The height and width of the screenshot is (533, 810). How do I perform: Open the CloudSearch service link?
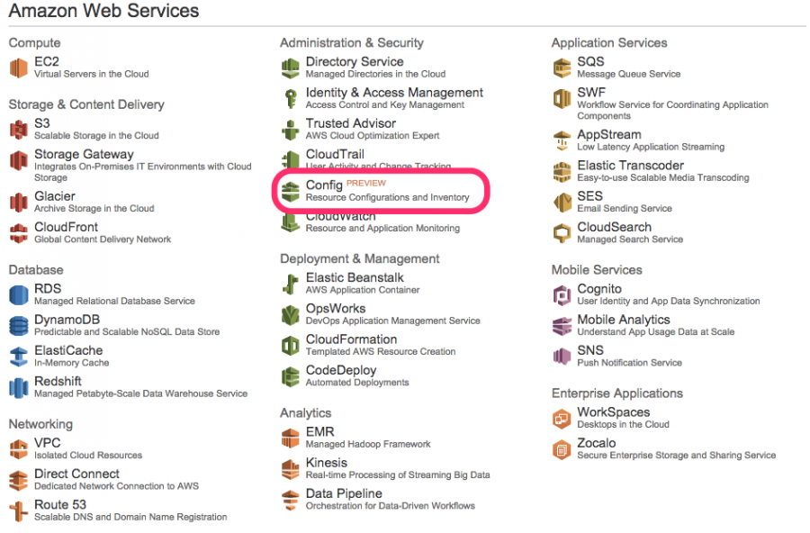614,227
